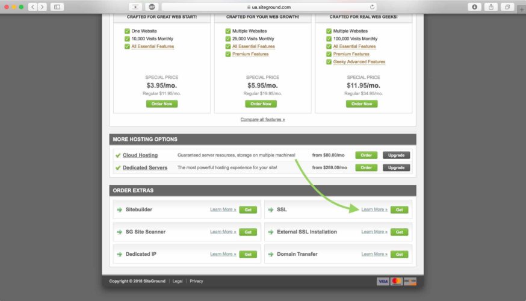Click the 10,000 Visits Monthly checkbox

point(127,39)
